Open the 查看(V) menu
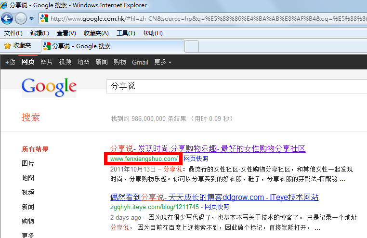The image size is (367, 238). (66, 33)
